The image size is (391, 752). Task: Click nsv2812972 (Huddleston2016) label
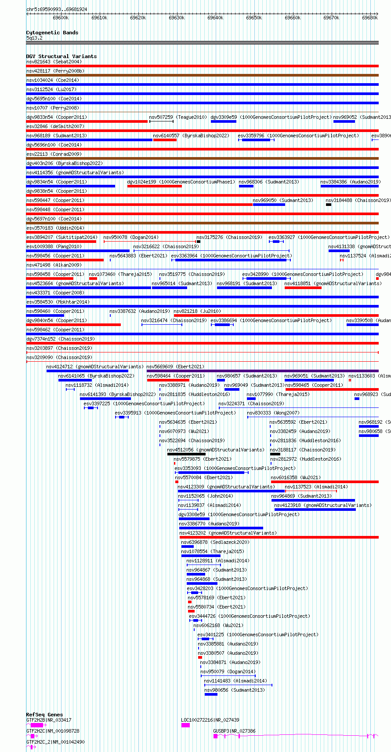tap(305, 459)
